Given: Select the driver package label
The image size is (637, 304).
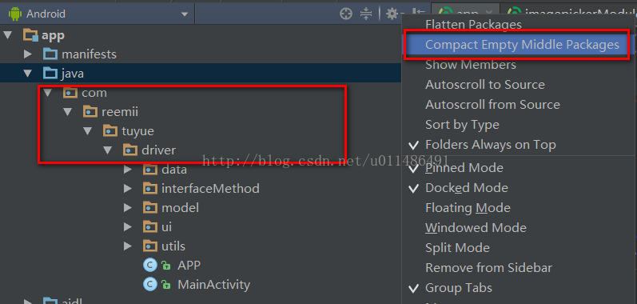Looking at the screenshot, I should [159, 150].
